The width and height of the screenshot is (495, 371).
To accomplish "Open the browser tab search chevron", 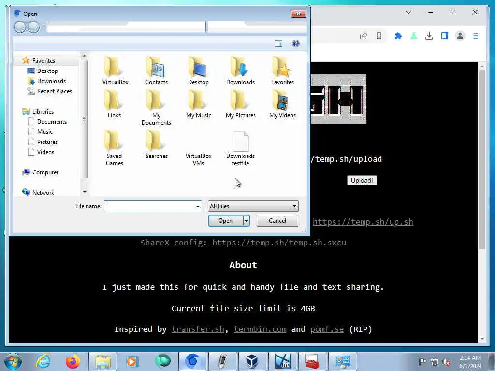I will click(x=408, y=12).
